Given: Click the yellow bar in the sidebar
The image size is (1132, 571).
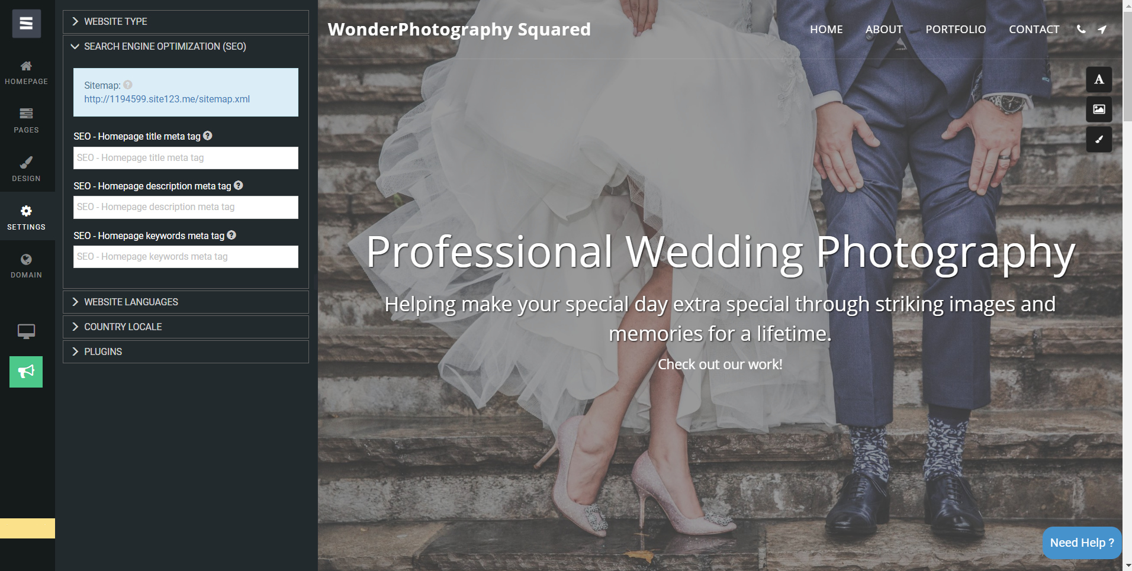Looking at the screenshot, I should click(27, 528).
